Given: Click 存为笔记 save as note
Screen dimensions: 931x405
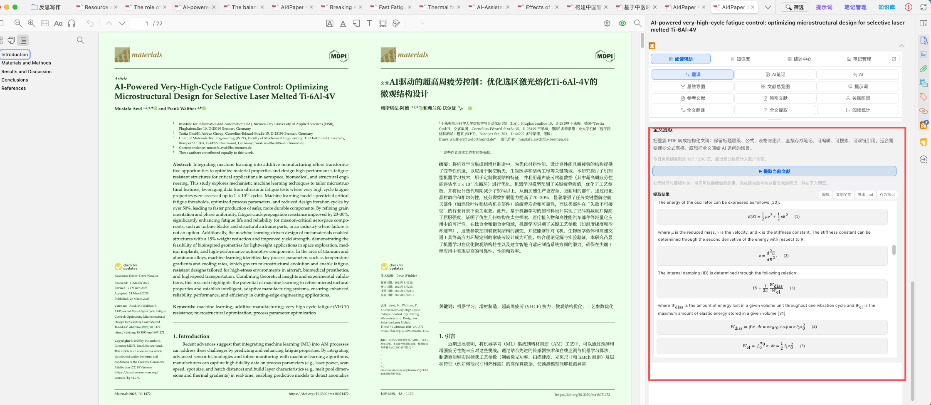Looking at the screenshot, I should [887, 194].
